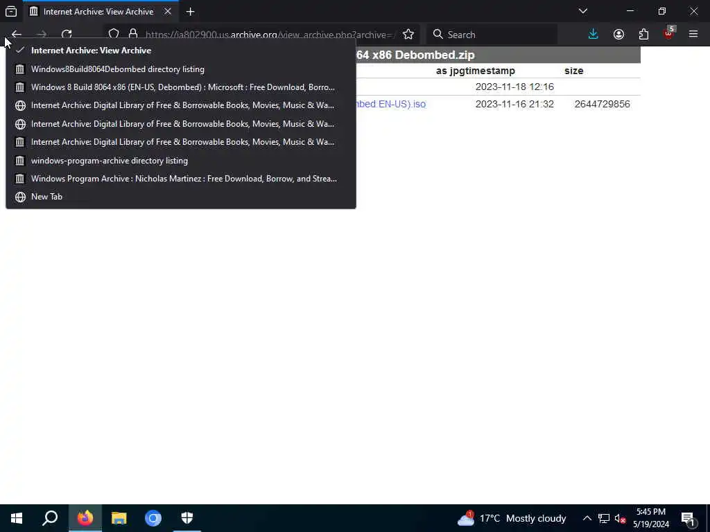This screenshot has height=532, width=710.
Task: Open tracking protection shield icon
Action: [x=114, y=35]
